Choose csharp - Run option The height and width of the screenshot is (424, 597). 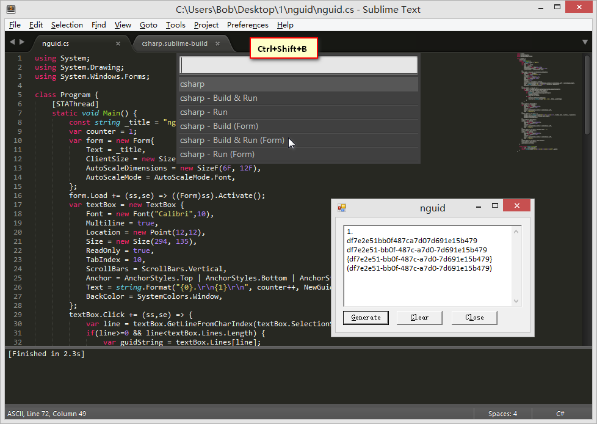coord(298,112)
